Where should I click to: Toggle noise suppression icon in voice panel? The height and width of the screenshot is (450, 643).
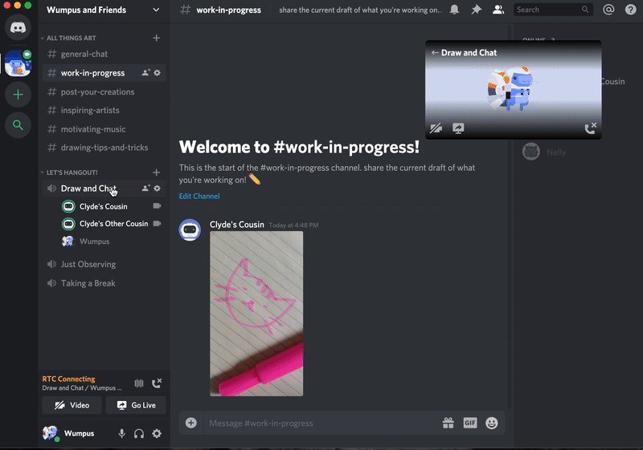tap(139, 383)
